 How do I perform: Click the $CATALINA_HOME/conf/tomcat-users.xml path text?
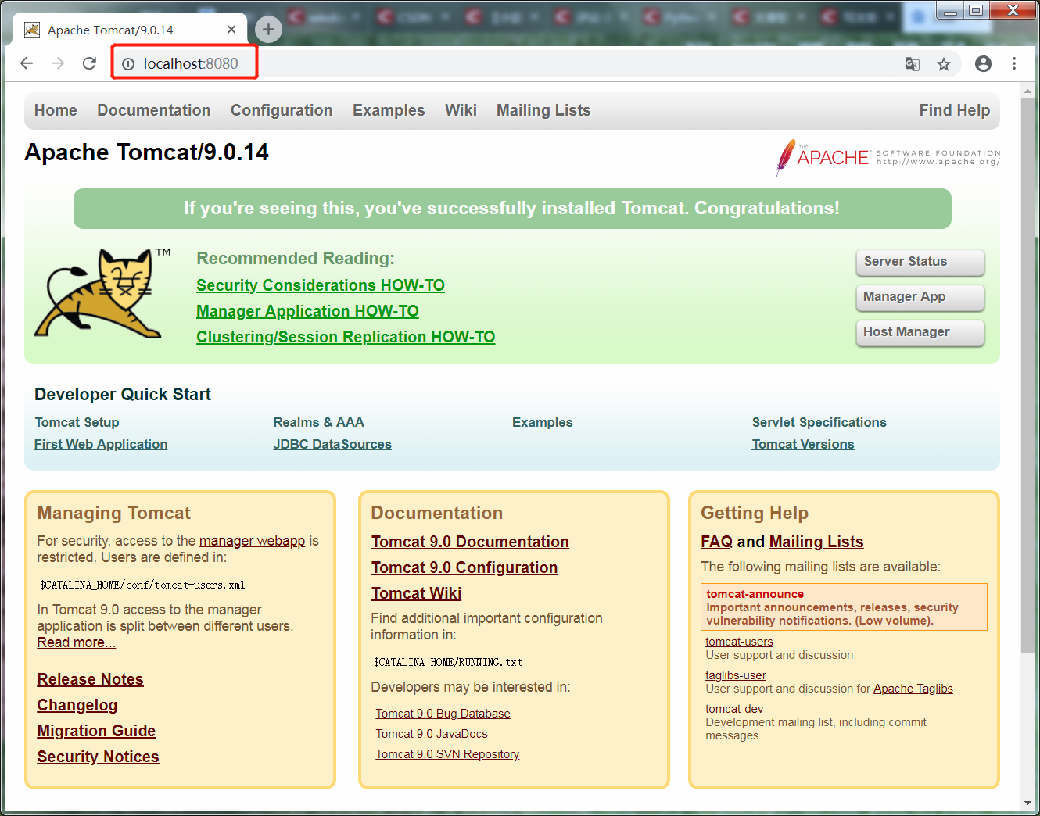[142, 585]
